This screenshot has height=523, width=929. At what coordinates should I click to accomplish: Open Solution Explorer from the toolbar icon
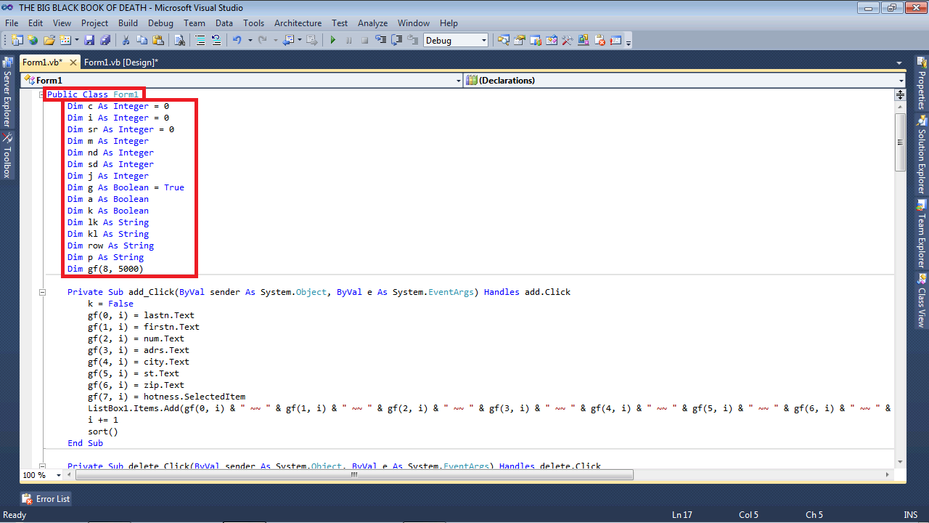click(x=503, y=41)
